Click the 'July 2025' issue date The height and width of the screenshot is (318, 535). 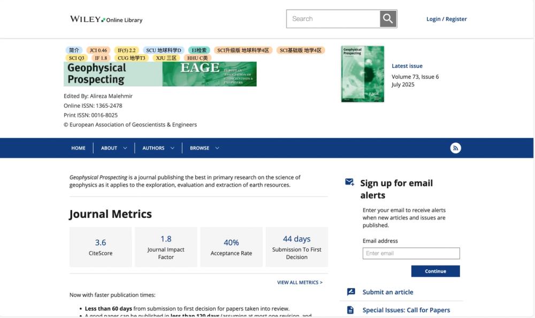point(403,85)
